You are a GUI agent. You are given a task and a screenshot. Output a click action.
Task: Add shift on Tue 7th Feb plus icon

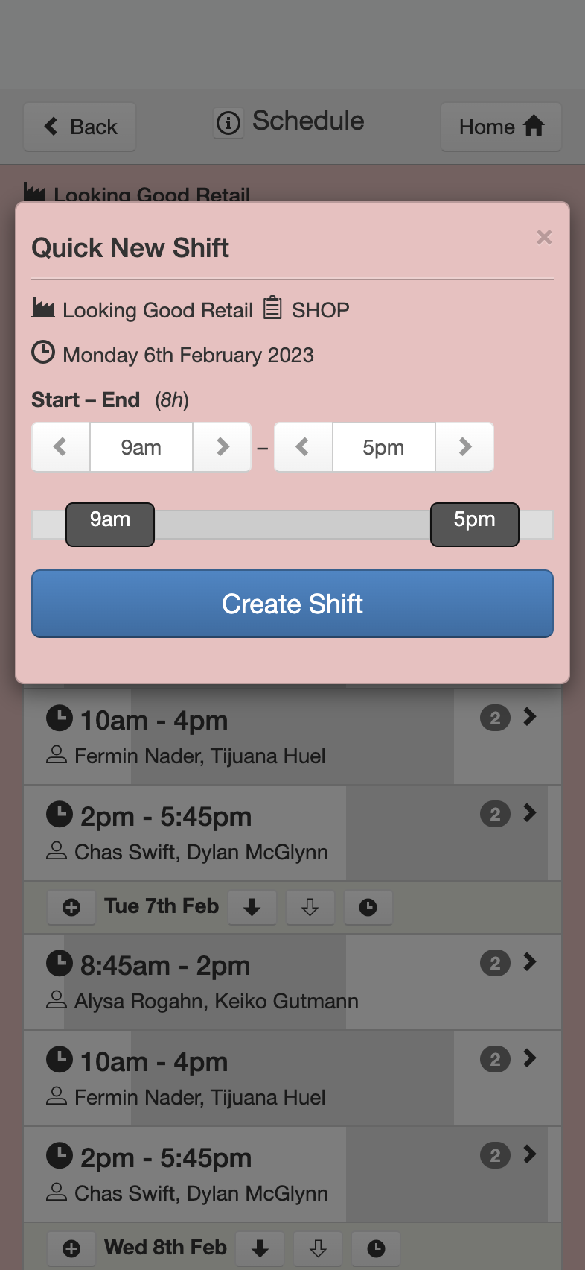point(71,907)
